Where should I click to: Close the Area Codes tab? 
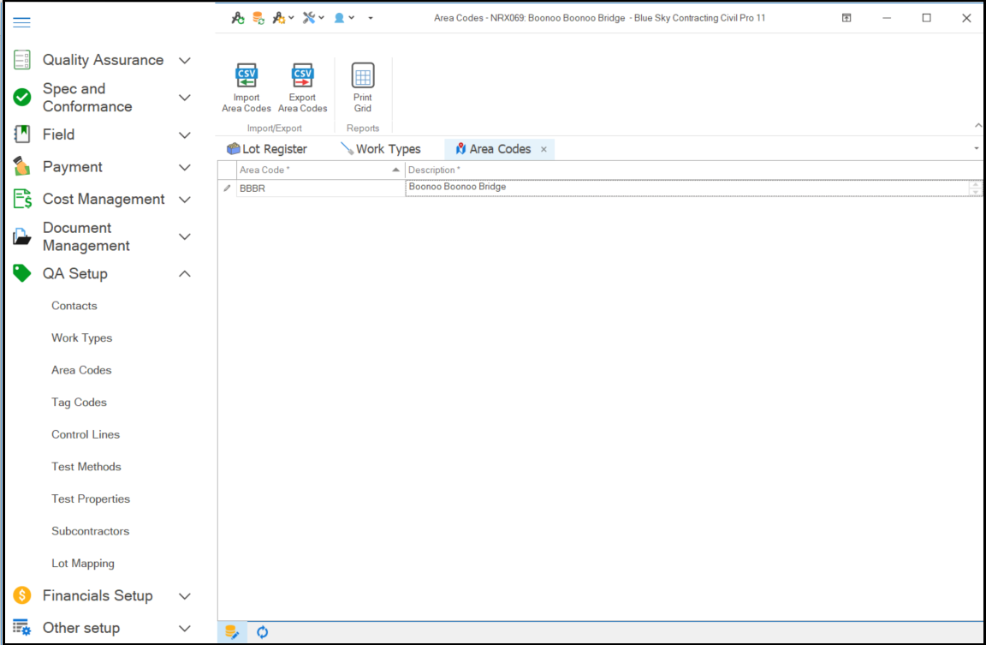click(x=543, y=149)
